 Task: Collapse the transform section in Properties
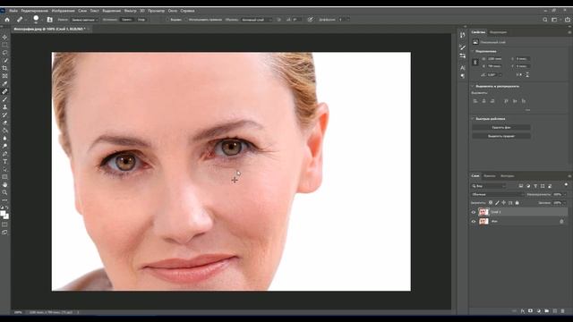point(473,51)
